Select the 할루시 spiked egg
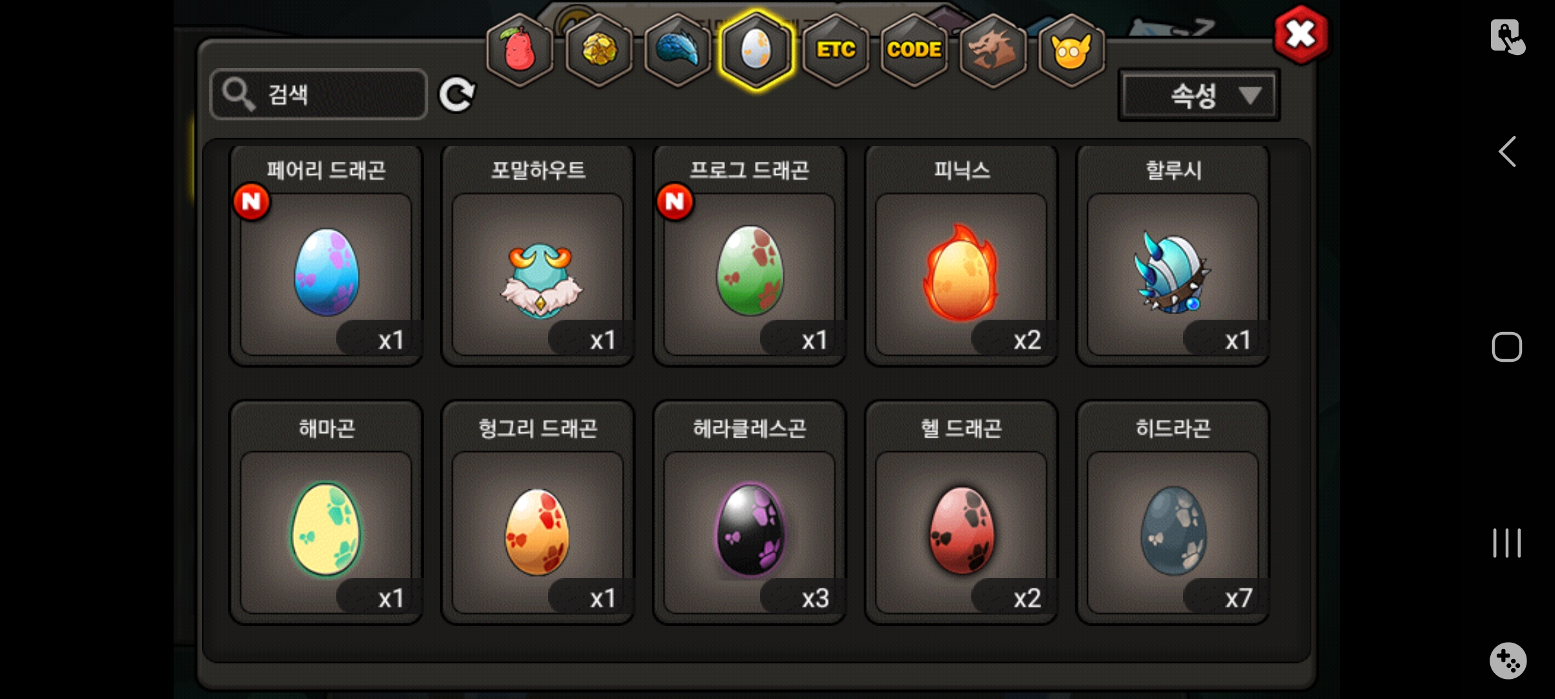The height and width of the screenshot is (699, 1555). click(x=1173, y=256)
